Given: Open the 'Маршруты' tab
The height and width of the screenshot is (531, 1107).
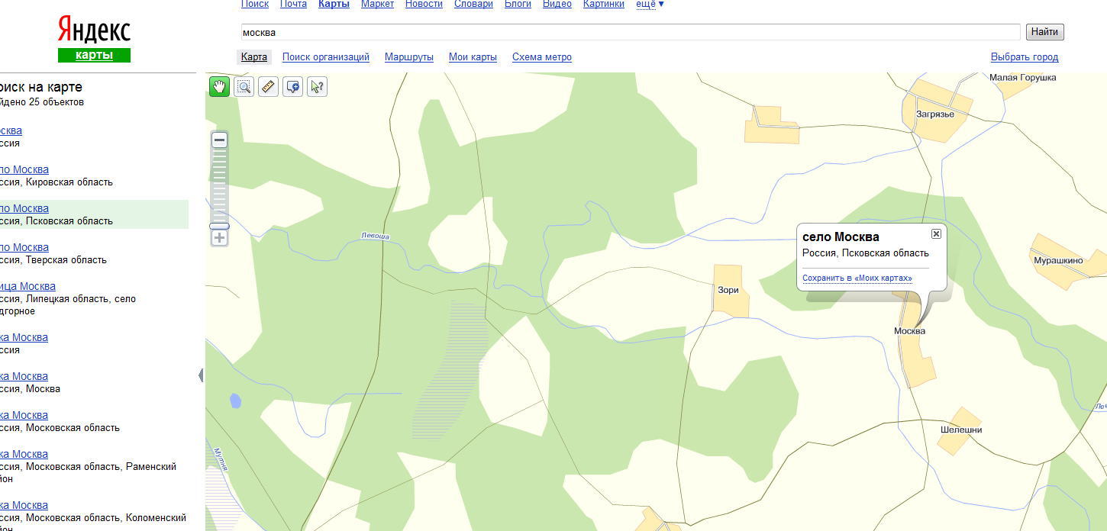Looking at the screenshot, I should [408, 57].
